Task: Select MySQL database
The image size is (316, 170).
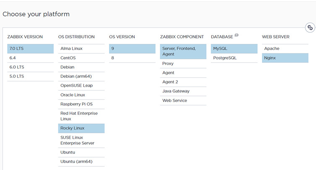Action: pyautogui.click(x=234, y=49)
